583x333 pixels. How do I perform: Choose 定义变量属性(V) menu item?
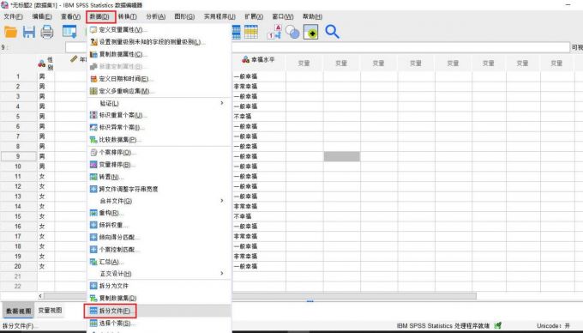(x=159, y=30)
